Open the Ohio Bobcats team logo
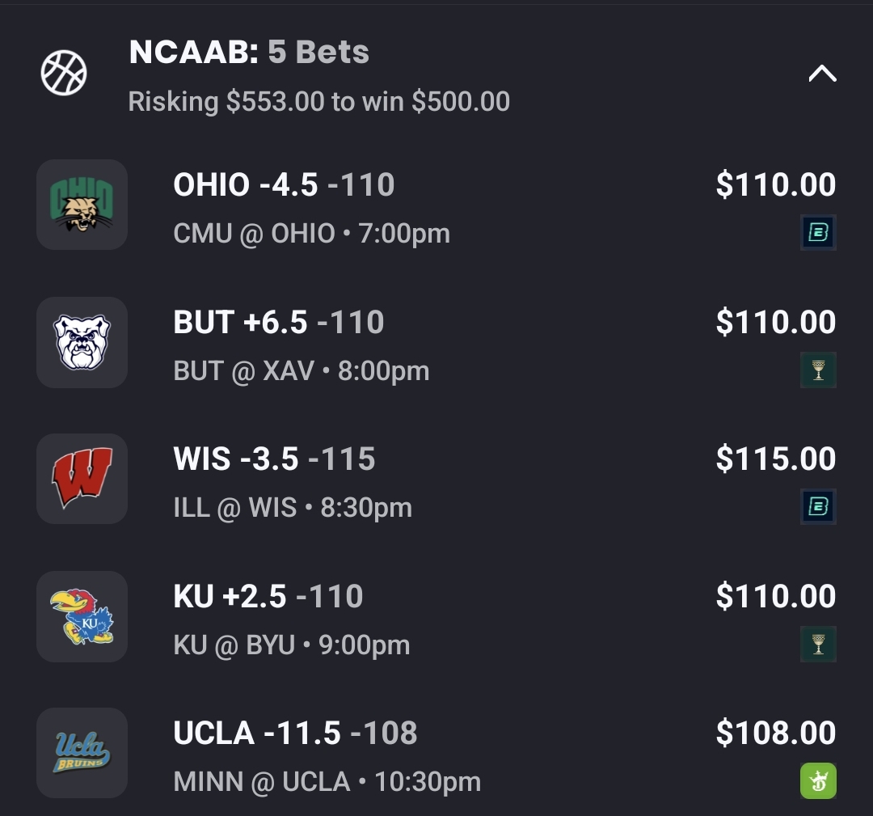Image resolution: width=873 pixels, height=816 pixels. tap(82, 205)
